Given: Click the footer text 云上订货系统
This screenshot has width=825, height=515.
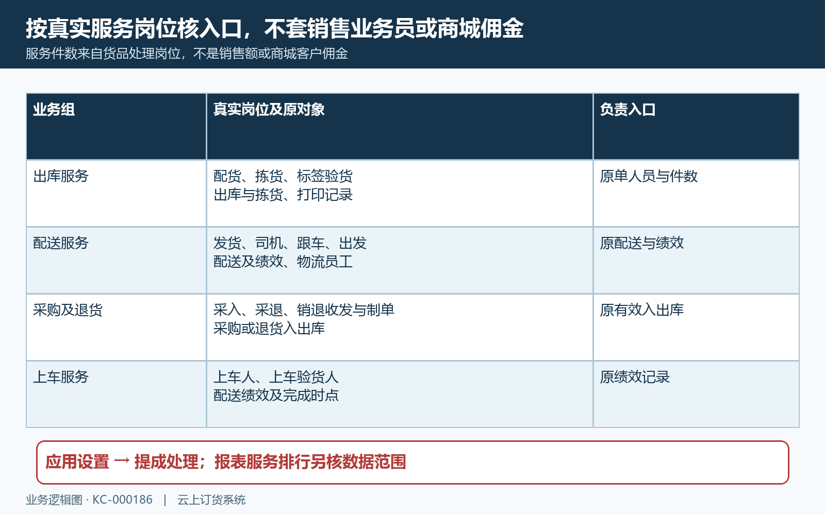Looking at the screenshot, I should [x=211, y=500].
